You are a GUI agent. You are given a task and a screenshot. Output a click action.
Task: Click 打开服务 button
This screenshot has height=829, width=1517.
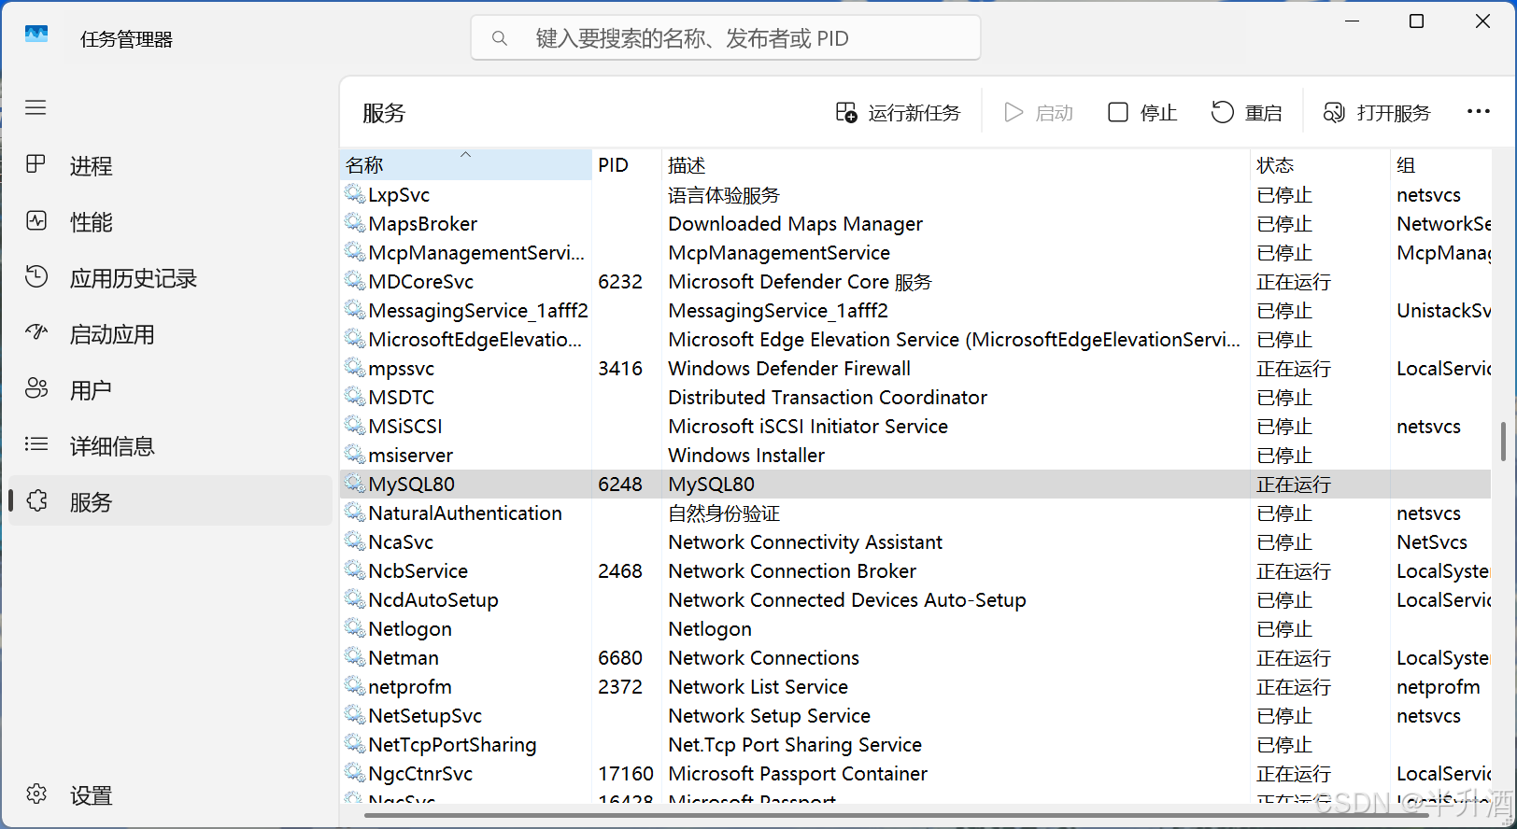(x=1377, y=113)
